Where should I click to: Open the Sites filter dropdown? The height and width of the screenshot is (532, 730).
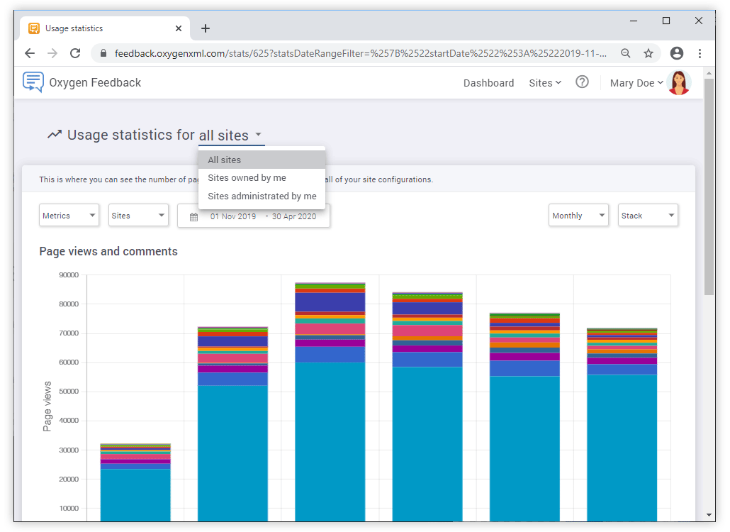(138, 215)
